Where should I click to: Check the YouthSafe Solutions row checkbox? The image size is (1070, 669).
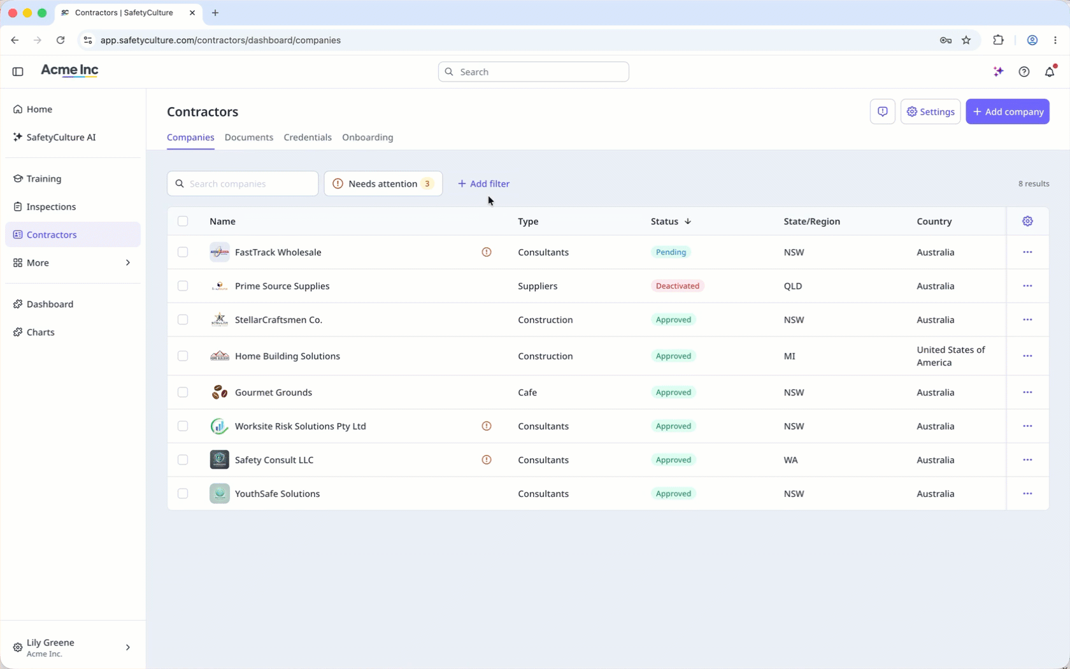point(183,494)
